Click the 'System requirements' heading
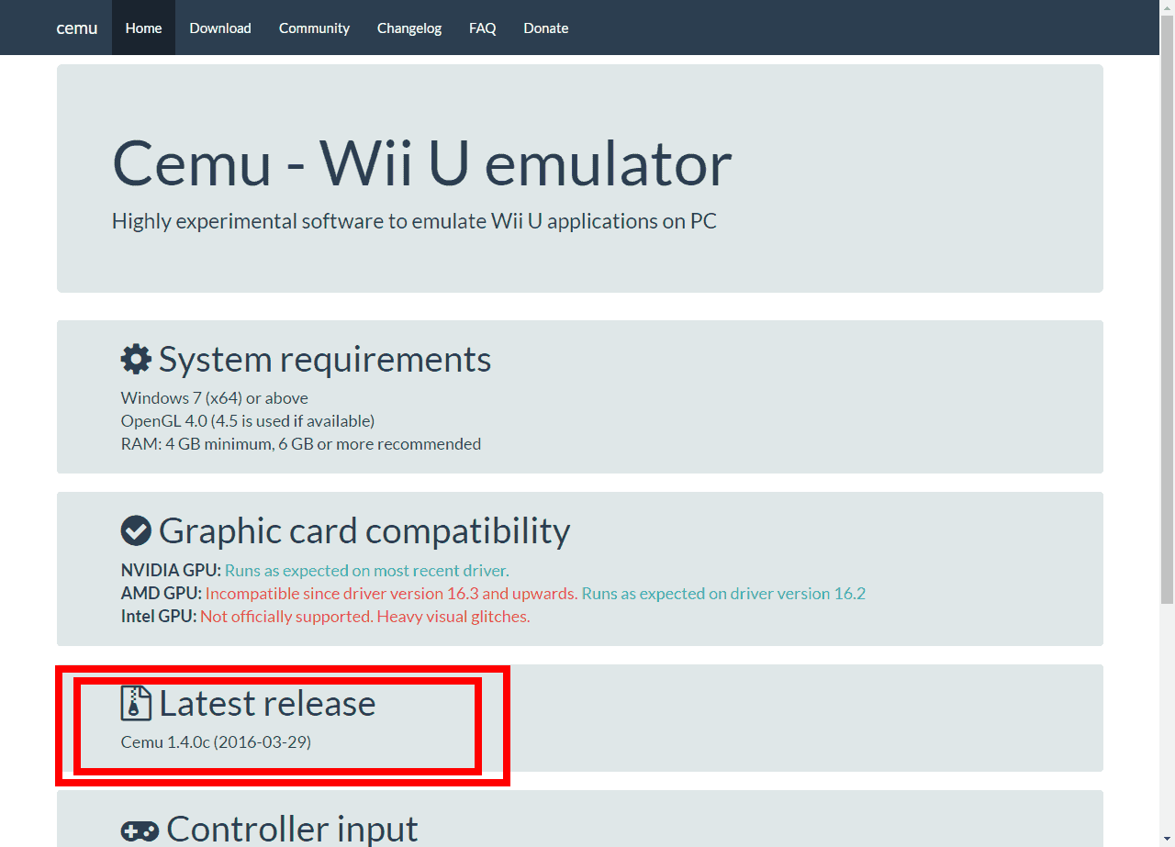 [x=325, y=359]
